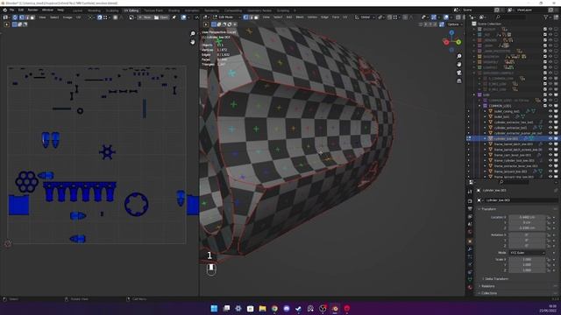Toggle viewport gizmos button
This screenshot has height=315, width=561.
click(434, 17)
